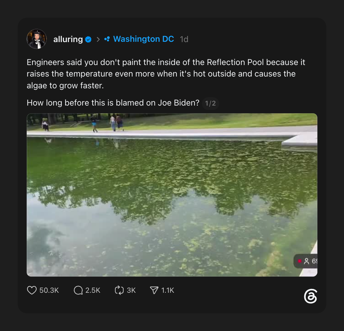Share the post with the paper plane icon
The image size is (344, 331).
[154, 290]
